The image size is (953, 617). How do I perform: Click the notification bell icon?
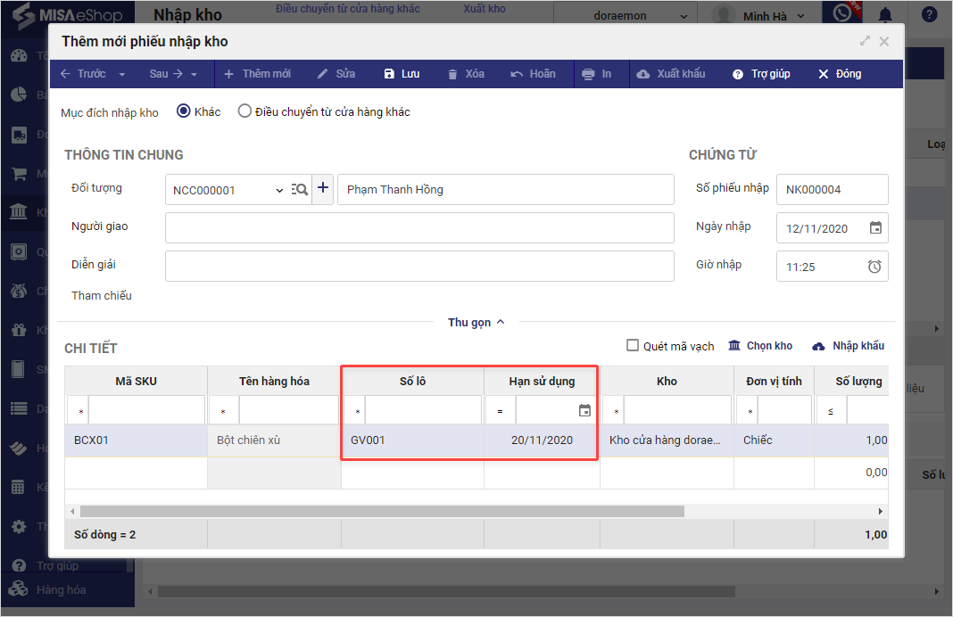coord(885,14)
